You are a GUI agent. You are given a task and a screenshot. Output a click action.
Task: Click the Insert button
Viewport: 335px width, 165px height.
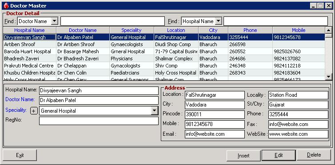coord(243,155)
